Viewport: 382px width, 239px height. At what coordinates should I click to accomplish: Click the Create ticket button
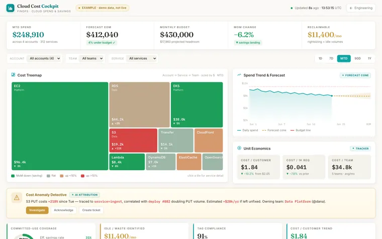click(x=91, y=210)
